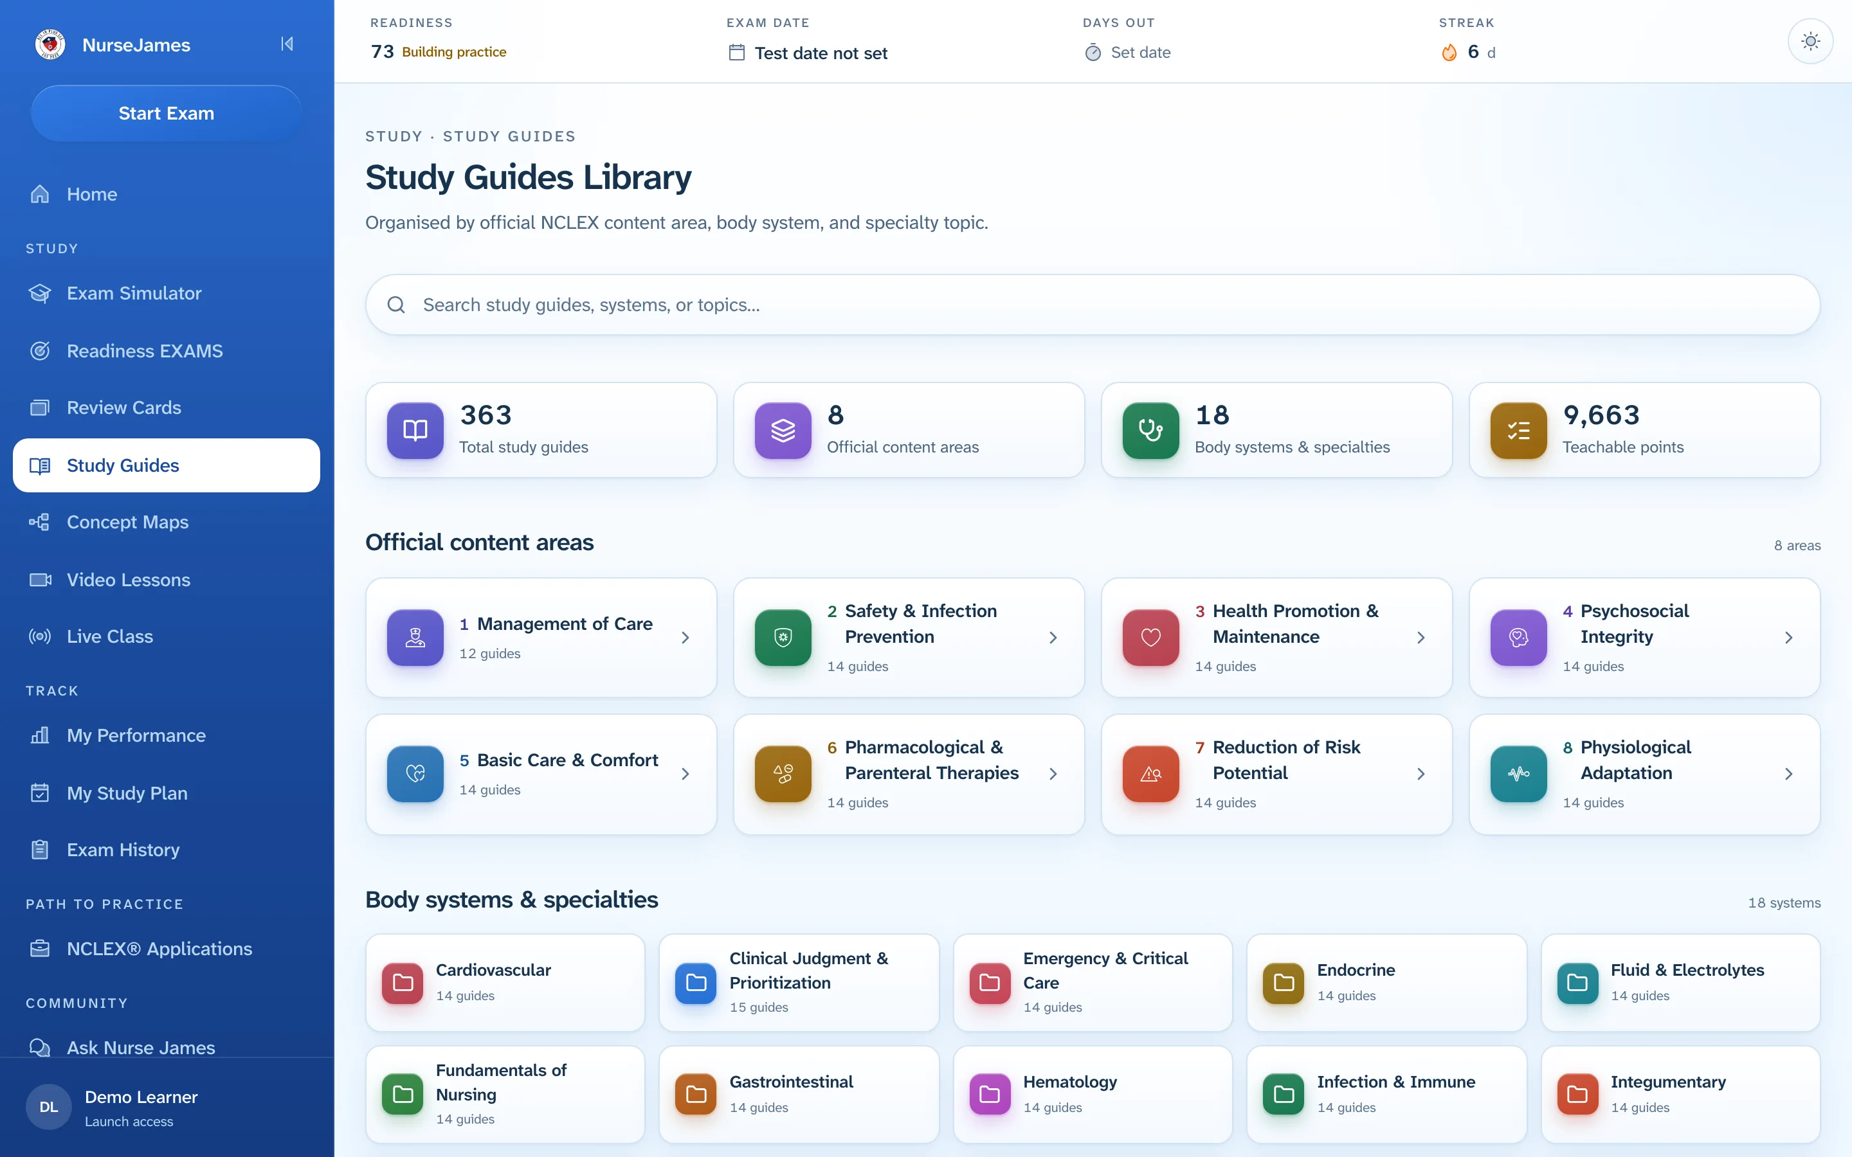This screenshot has width=1852, height=1157.
Task: Expand Management of Care with its chevron
Action: tap(685, 638)
